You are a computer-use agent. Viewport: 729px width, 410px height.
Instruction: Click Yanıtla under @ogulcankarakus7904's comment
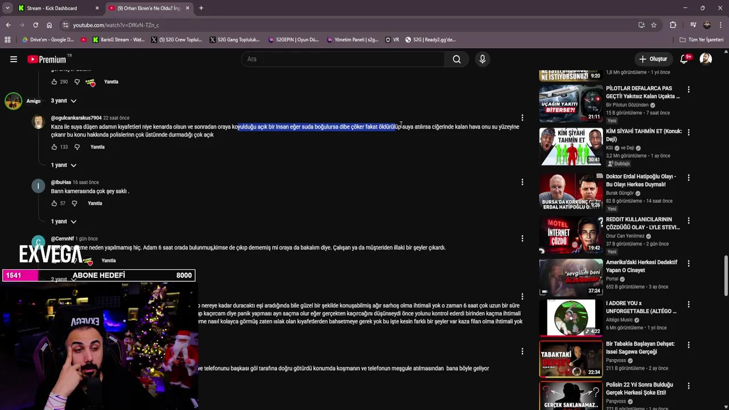pos(97,147)
